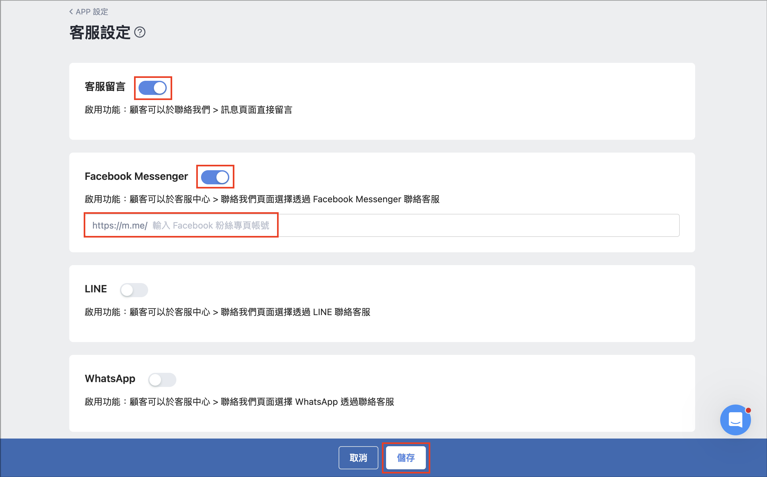Viewport: 767px width, 477px height.
Task: Open help icon beside 客服設定 title
Action: (140, 32)
